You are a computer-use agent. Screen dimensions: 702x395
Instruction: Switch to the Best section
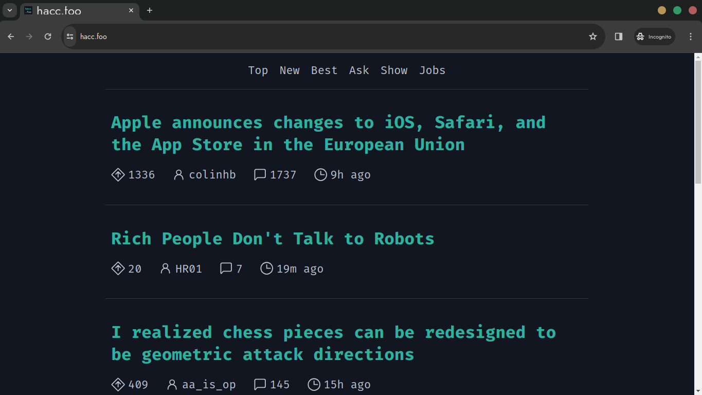click(324, 70)
